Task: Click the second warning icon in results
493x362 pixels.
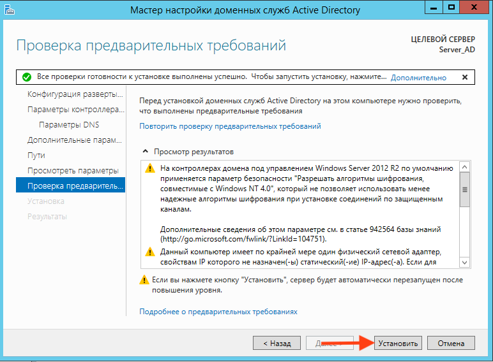Action: point(149,253)
